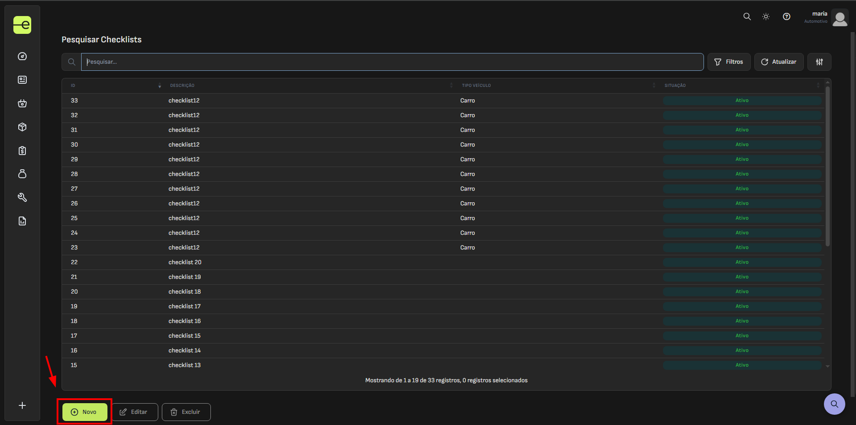Click the checklist 13 description

pos(185,365)
